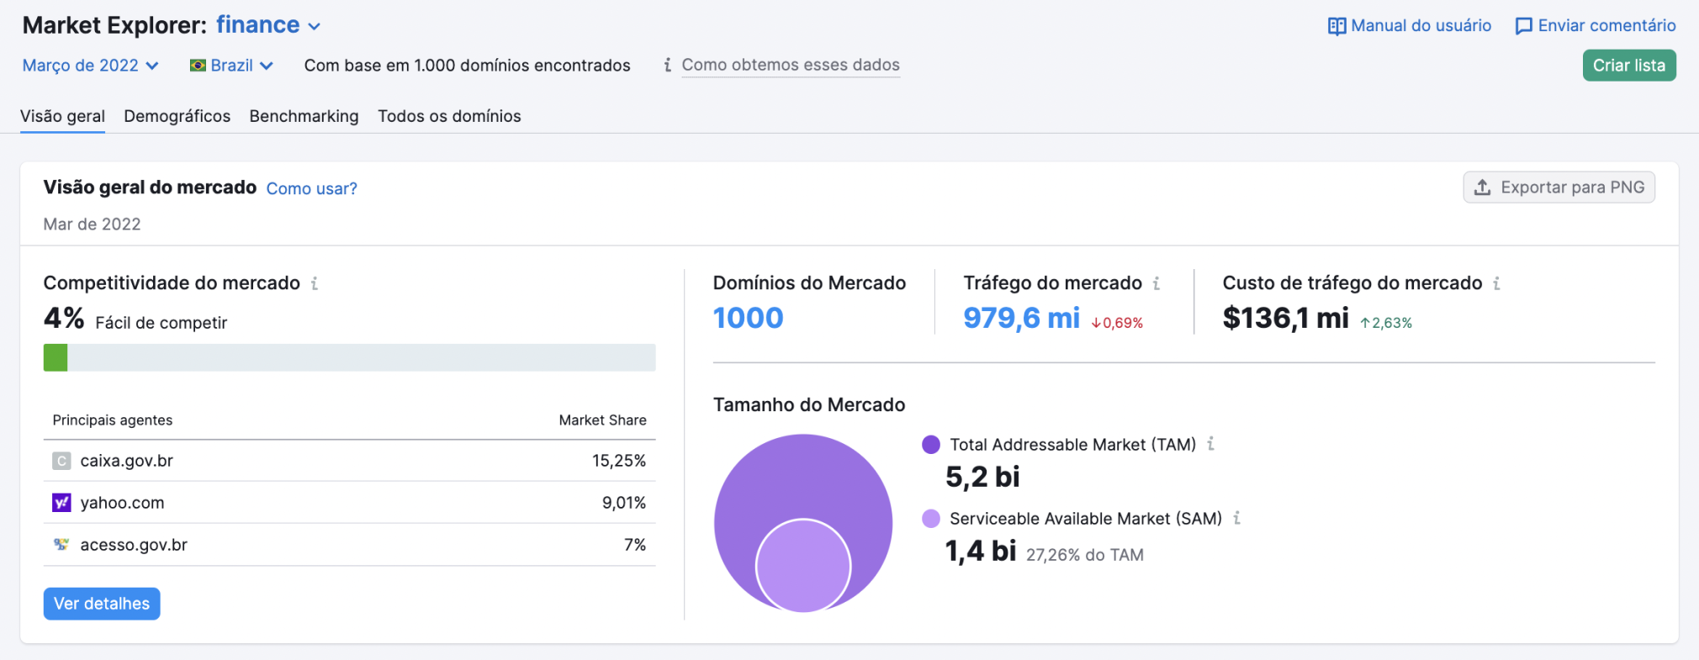Image resolution: width=1699 pixels, height=660 pixels.
Task: Click info icon next to Competitividade do mercado
Action: click(x=315, y=283)
